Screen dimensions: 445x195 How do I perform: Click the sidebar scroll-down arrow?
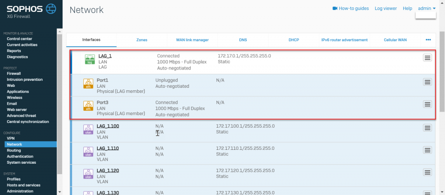click(60, 192)
